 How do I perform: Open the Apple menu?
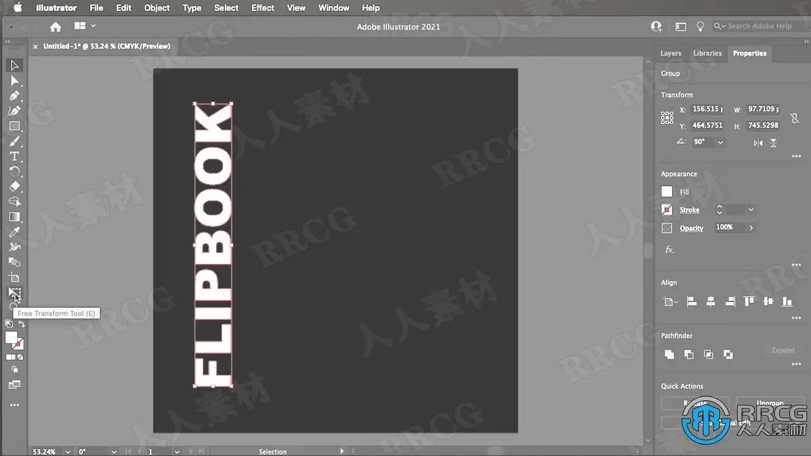click(17, 8)
